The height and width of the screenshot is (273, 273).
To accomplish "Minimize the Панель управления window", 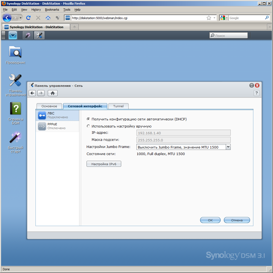I will pyautogui.click(x=252, y=85).
